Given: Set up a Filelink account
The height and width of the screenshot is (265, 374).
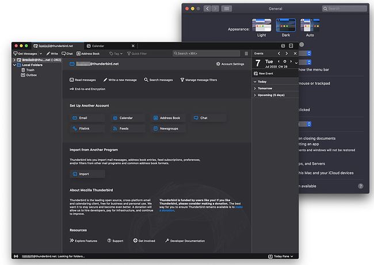Looking at the screenshot, I should [x=87, y=128].
